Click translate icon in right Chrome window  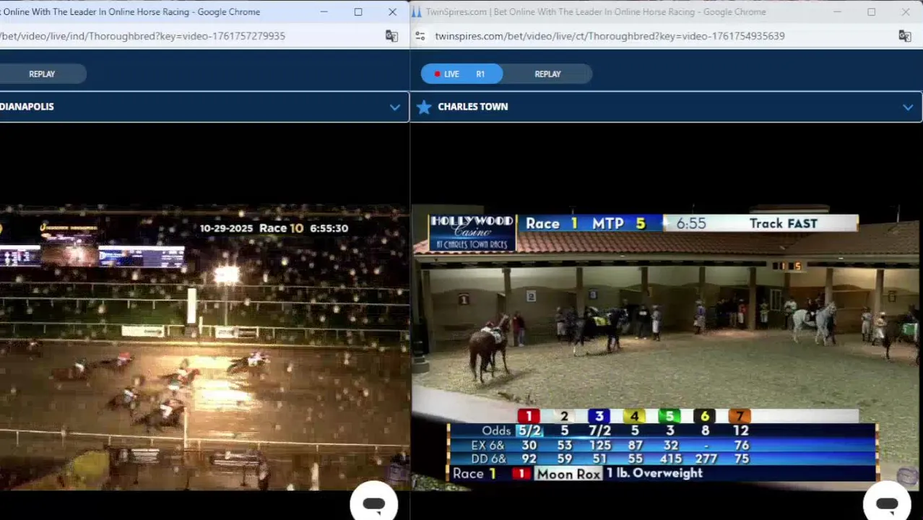(x=905, y=36)
